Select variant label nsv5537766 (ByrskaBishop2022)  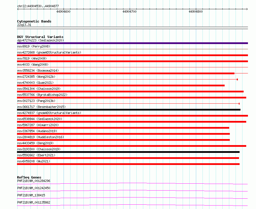[42, 95]
